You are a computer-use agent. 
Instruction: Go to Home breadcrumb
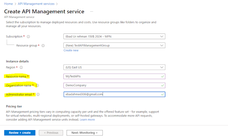tap(9, 4)
